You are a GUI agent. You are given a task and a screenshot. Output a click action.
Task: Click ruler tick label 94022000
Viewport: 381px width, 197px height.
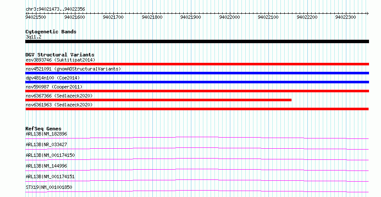[229, 17]
